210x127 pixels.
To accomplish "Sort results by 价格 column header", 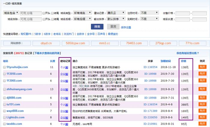I will pyautogui.click(x=184, y=61).
